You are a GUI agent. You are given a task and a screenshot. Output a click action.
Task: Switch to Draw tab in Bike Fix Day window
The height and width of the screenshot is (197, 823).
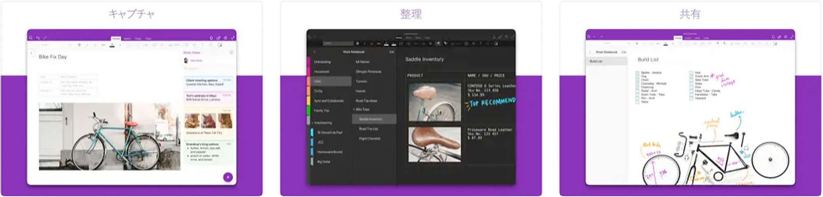[x=138, y=39]
